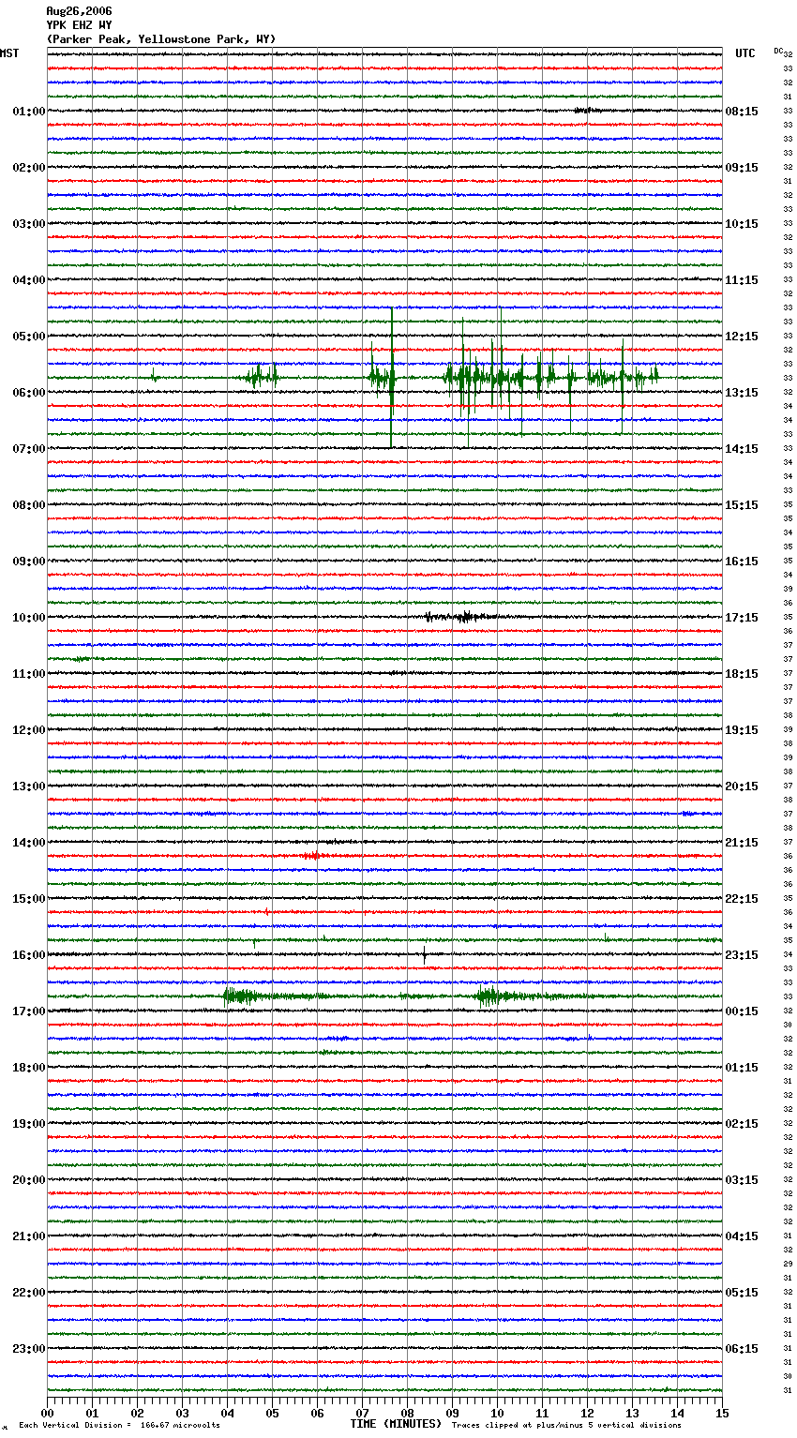797x1438 pixels.
Task: Click the 18:15 UTC time label
Action: pos(742,674)
